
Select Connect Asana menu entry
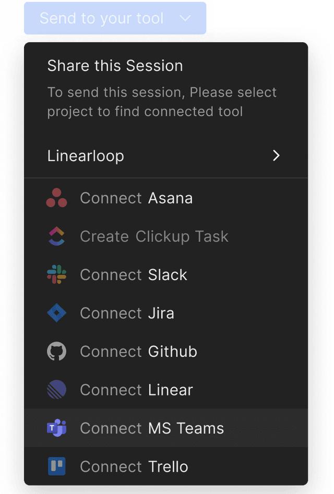coord(136,198)
